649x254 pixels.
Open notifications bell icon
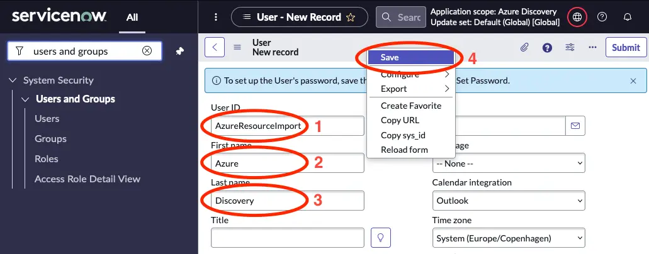tap(627, 17)
